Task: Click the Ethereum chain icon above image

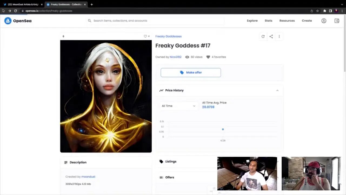Action: pyautogui.click(x=63, y=36)
